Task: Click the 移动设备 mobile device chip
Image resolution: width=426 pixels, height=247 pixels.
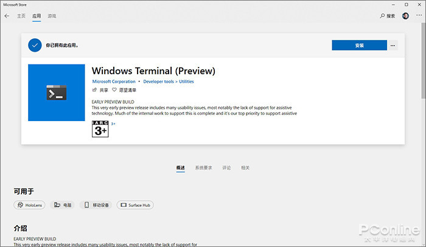Action: pyautogui.click(x=96, y=205)
